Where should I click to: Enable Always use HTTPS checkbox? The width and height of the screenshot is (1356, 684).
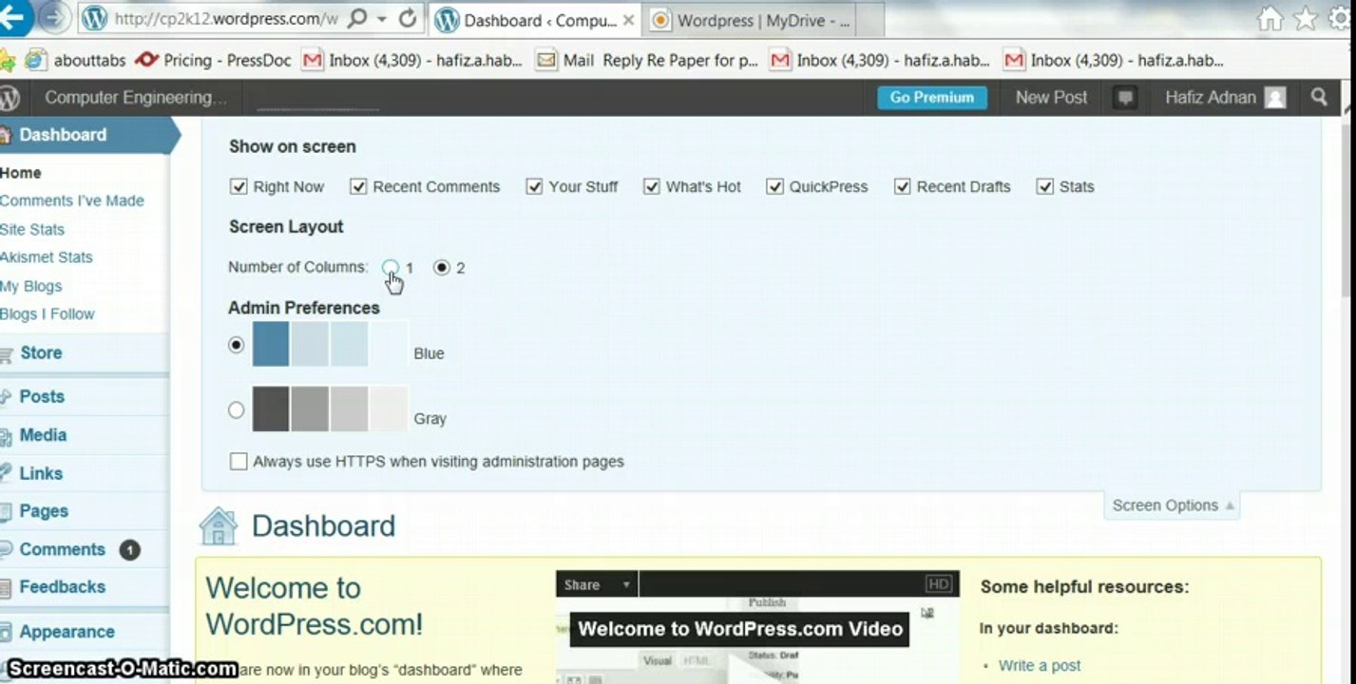(x=239, y=461)
